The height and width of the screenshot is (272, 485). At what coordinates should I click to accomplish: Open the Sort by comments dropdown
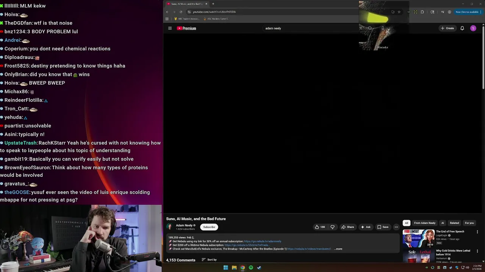point(209,260)
